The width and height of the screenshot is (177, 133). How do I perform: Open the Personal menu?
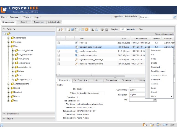pos(15,17)
